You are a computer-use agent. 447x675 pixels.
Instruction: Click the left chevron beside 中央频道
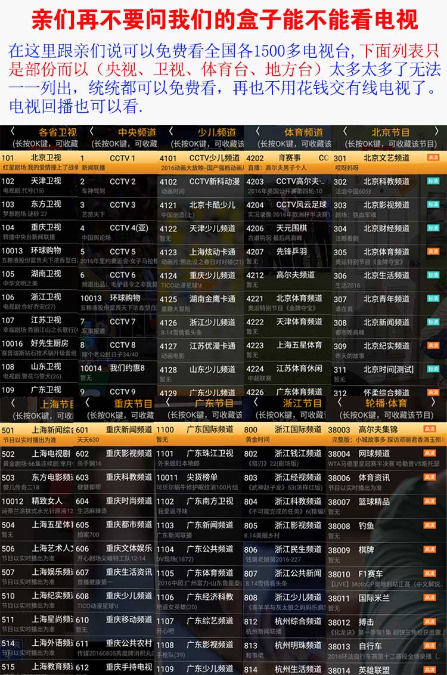pos(92,131)
